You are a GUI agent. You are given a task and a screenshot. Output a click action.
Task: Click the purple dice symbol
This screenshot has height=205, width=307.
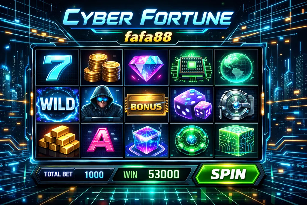tap(192, 104)
